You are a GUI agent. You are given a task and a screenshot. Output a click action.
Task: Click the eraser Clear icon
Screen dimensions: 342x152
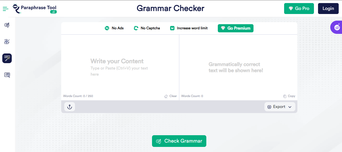166,96
